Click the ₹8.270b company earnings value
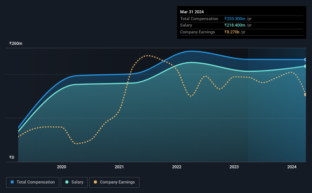Image resolution: width=312 pixels, height=193 pixels. pos(232,32)
